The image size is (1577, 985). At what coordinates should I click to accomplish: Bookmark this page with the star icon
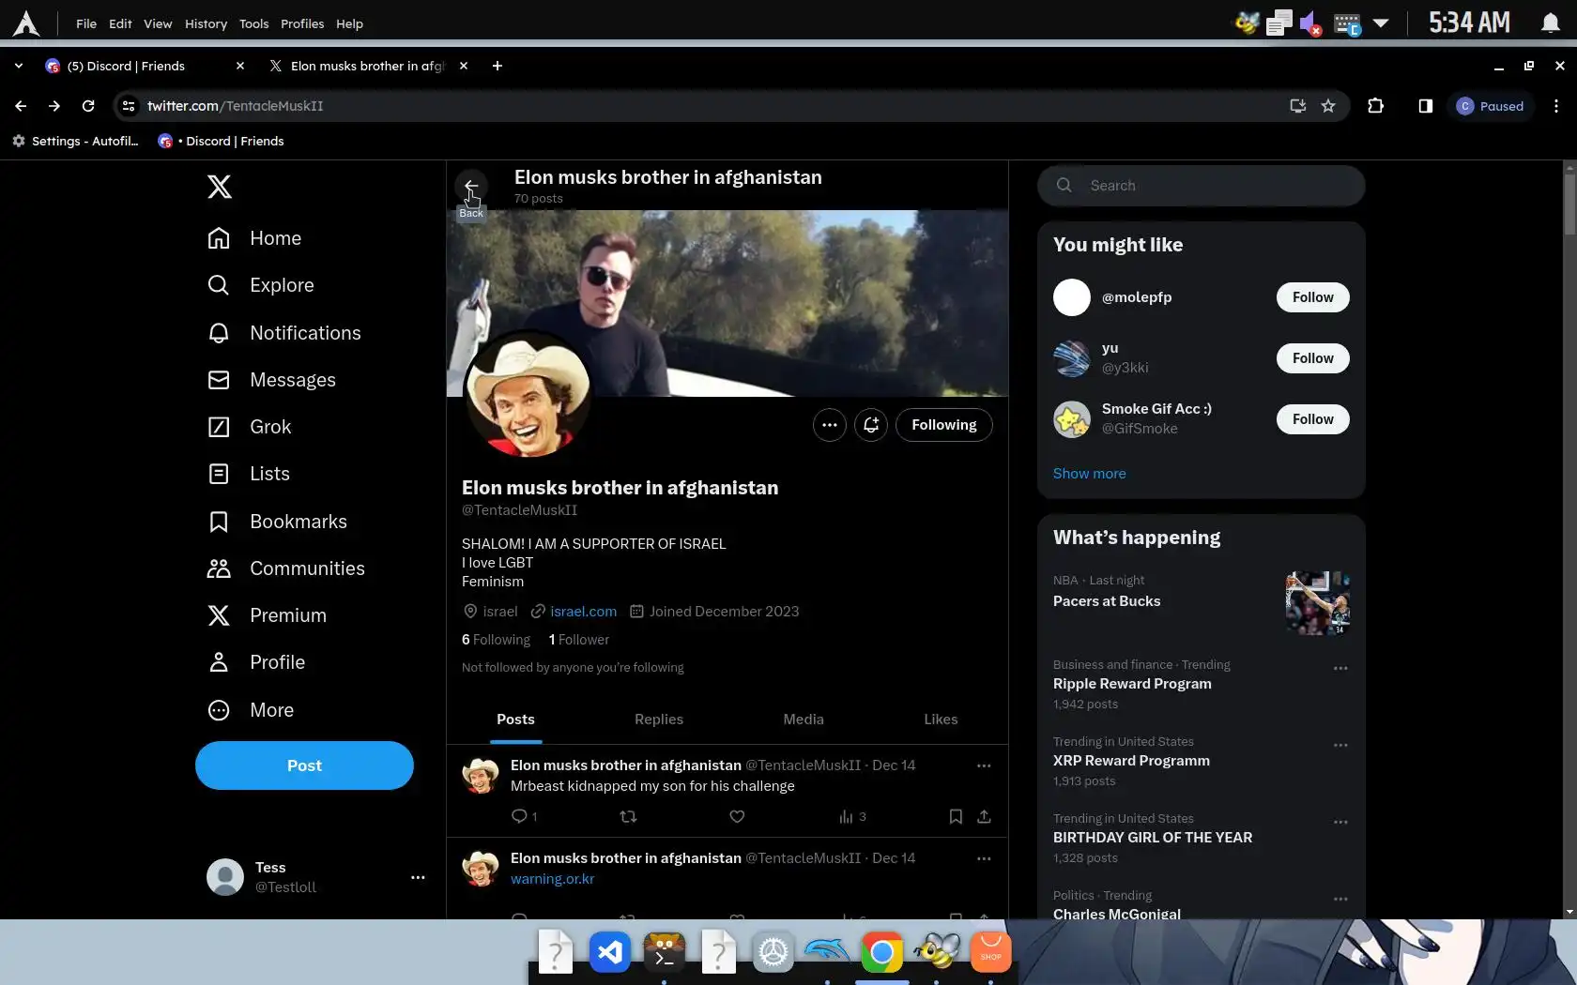pos(1328,106)
